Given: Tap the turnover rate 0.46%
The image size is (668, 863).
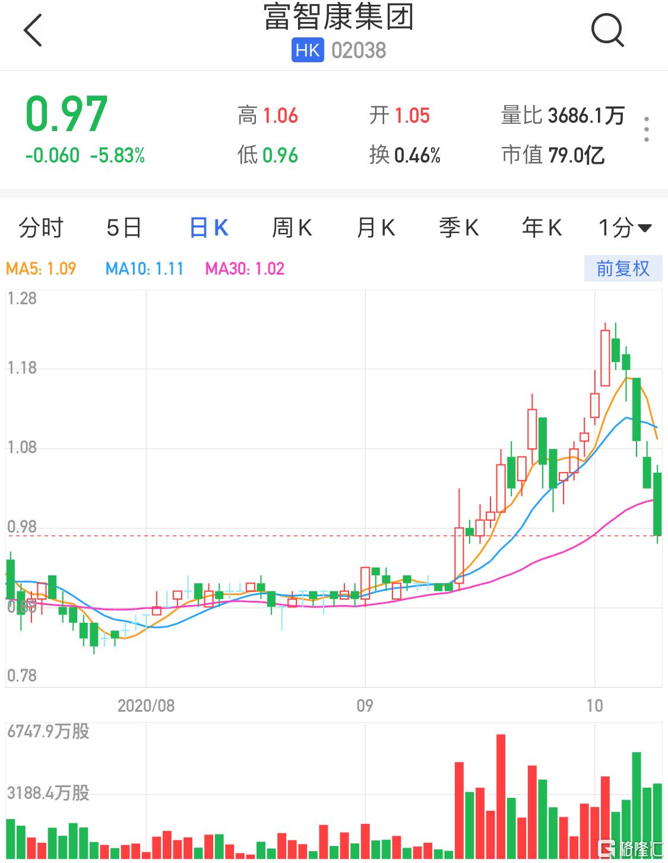Looking at the screenshot, I should point(417,155).
